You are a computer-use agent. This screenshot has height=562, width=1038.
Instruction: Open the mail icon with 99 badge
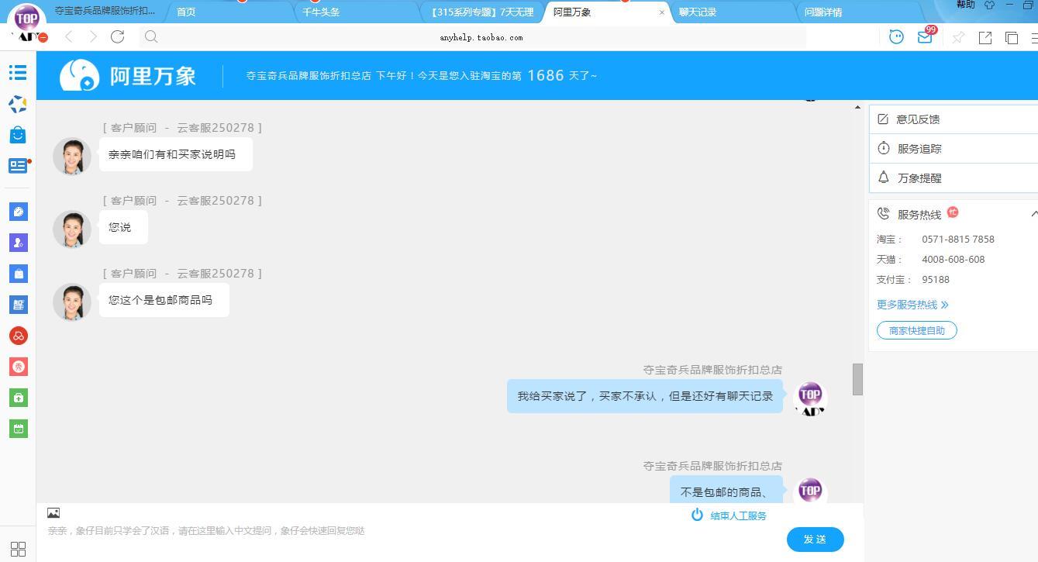click(x=925, y=36)
